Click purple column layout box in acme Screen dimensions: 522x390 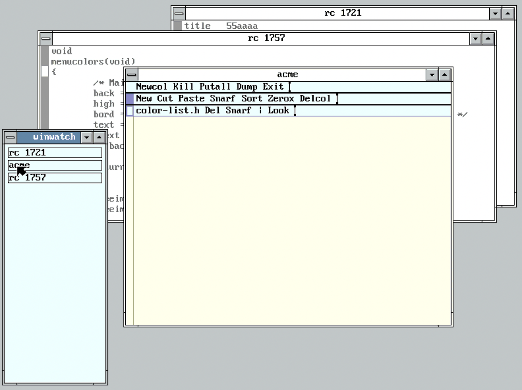(x=130, y=99)
